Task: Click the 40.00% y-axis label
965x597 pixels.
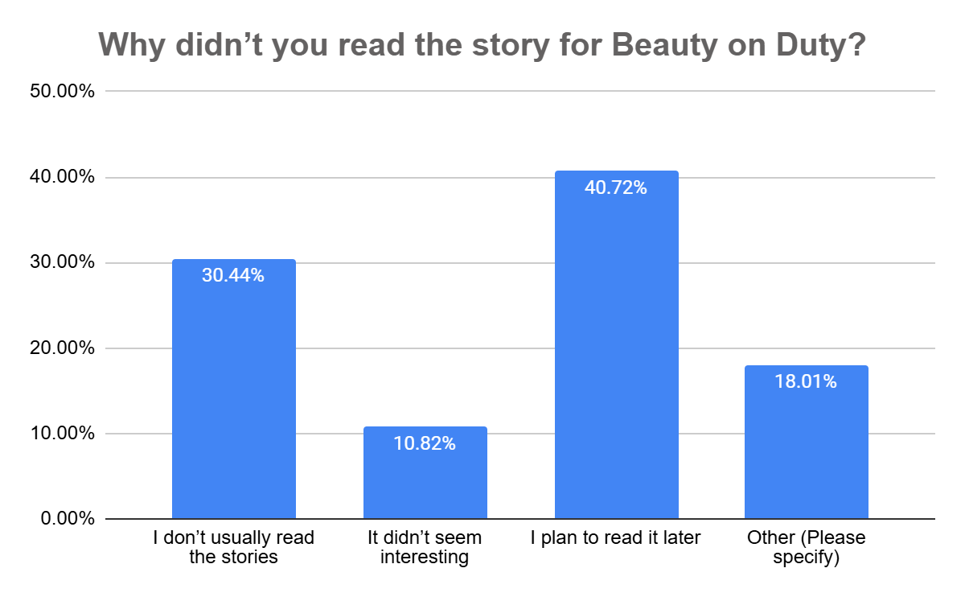Action: [63, 178]
